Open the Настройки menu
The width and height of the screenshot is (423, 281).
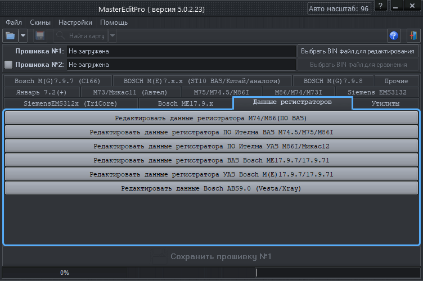coord(75,22)
